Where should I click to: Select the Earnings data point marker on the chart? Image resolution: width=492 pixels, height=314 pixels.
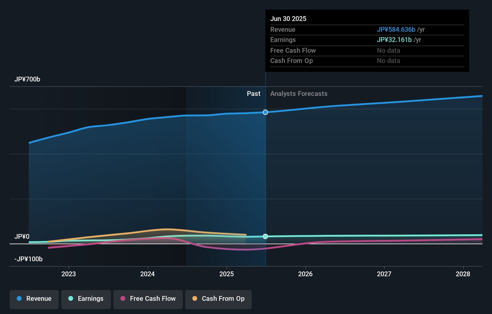(265, 236)
